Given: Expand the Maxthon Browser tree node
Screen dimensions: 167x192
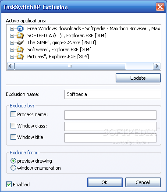Looking at the screenshot, I should (x=12, y=28).
